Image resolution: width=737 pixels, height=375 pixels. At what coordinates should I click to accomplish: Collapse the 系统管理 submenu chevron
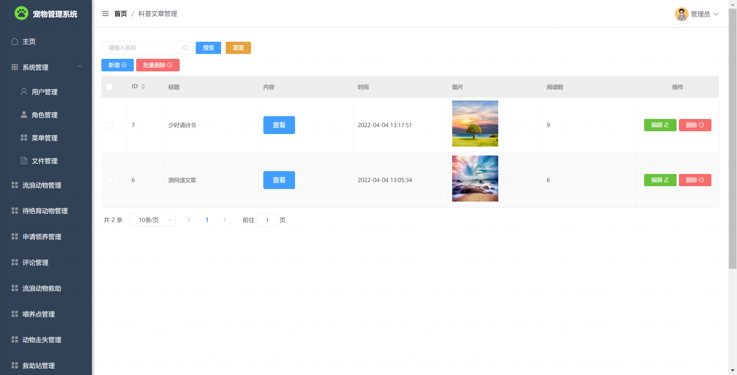pyautogui.click(x=80, y=67)
